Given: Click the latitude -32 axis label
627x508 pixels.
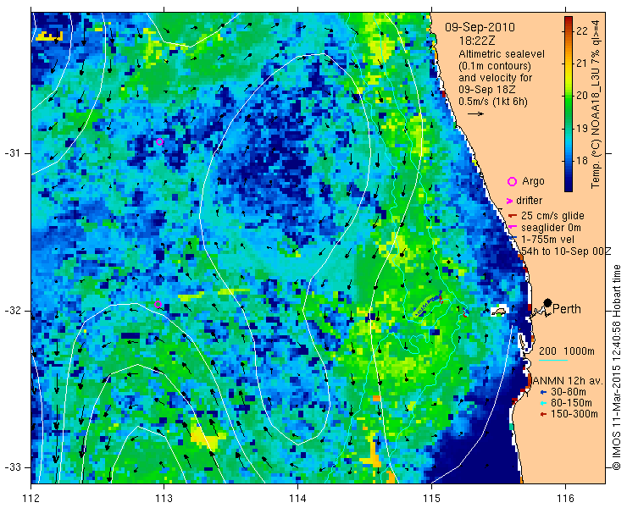Looking at the screenshot, I should [12, 310].
